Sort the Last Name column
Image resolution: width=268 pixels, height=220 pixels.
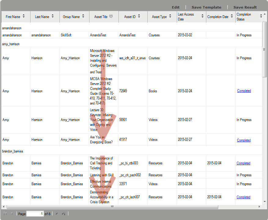(x=53, y=16)
